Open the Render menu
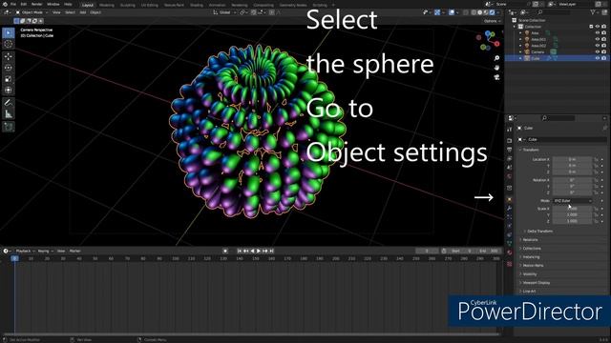The width and height of the screenshot is (611, 343). point(36,4)
